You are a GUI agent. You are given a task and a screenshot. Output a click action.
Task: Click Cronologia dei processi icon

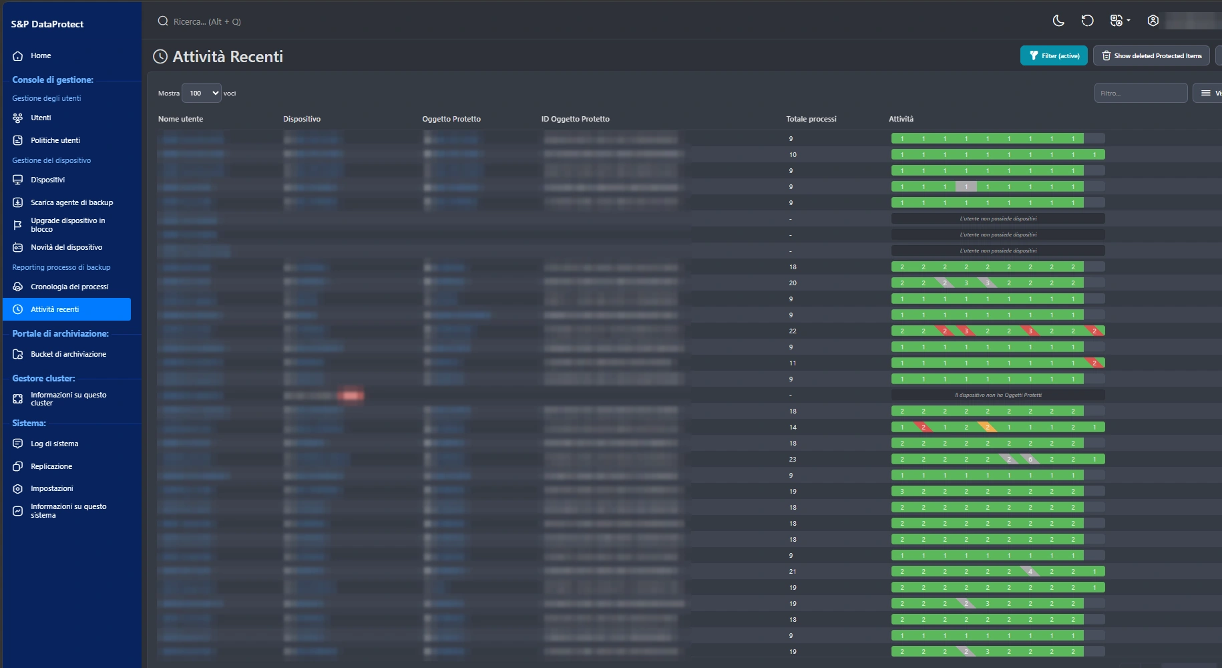click(18, 287)
